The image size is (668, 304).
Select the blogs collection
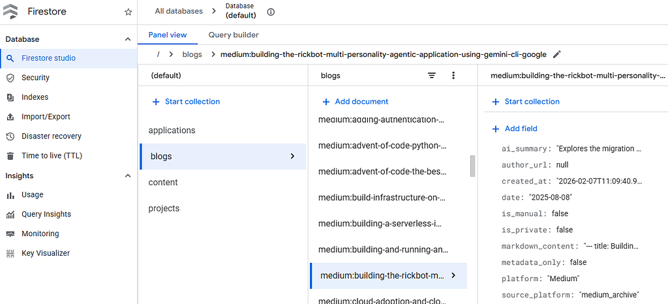(x=223, y=157)
